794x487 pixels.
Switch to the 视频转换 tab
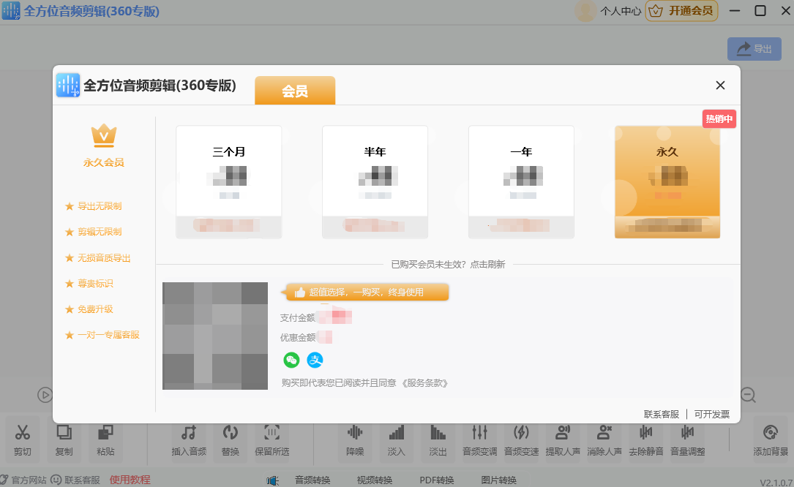click(x=374, y=480)
